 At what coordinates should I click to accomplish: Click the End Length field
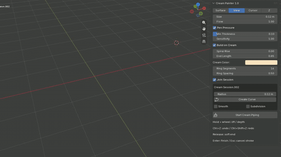point(245,56)
